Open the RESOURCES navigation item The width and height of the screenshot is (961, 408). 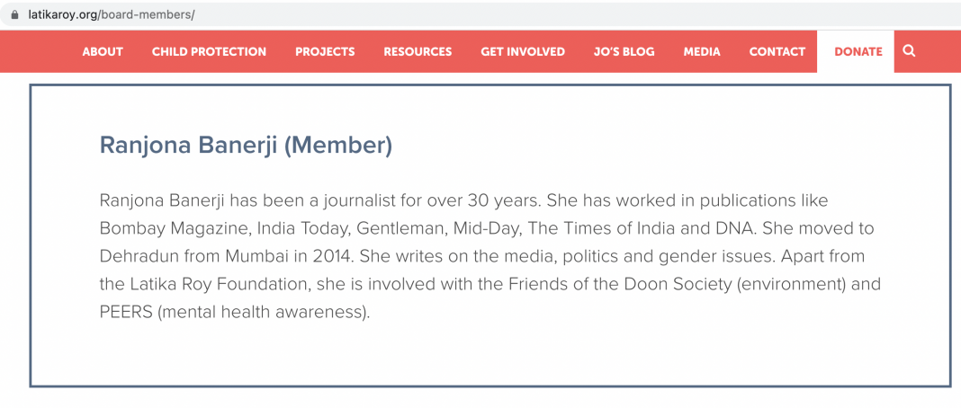click(418, 52)
